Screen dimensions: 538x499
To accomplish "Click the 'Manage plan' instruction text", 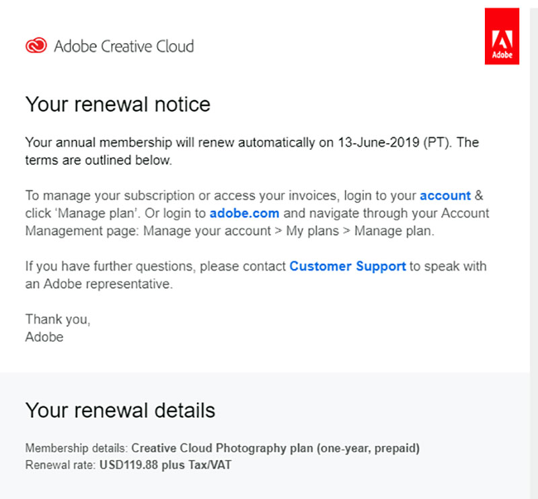I will click(x=98, y=213).
